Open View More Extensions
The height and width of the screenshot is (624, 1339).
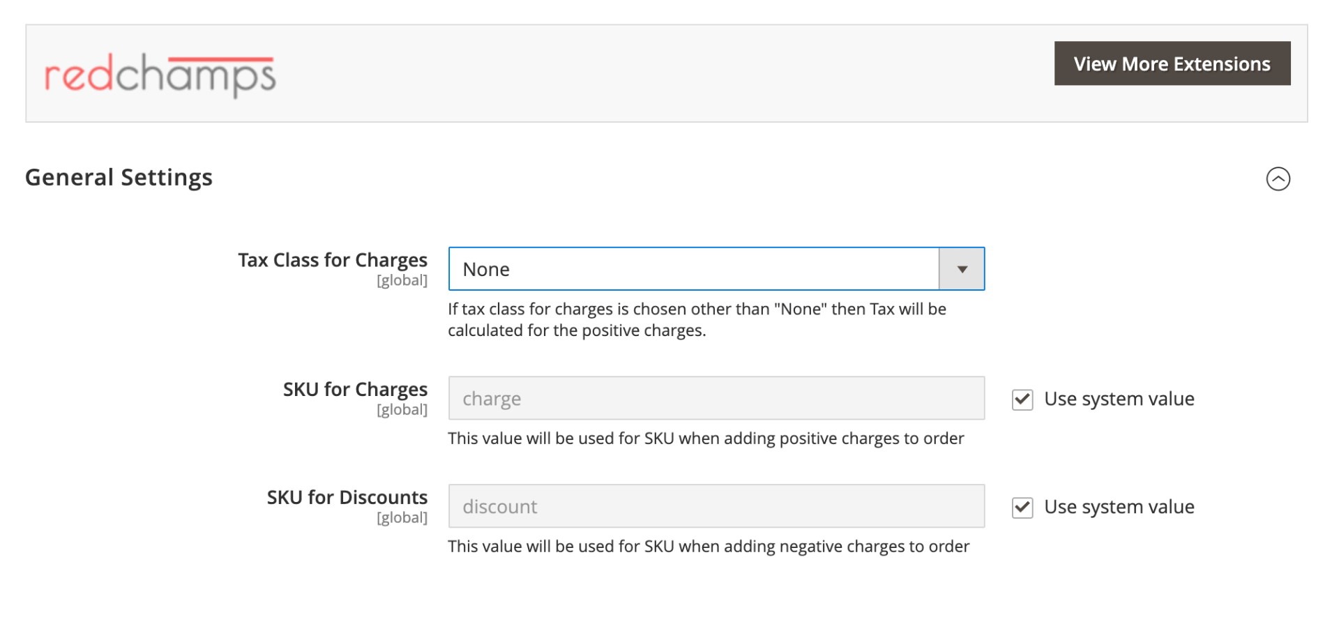click(1172, 63)
